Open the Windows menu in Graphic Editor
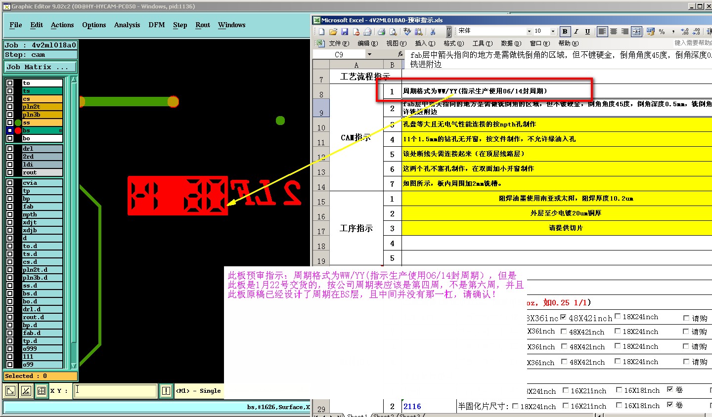The image size is (712, 417). [232, 25]
